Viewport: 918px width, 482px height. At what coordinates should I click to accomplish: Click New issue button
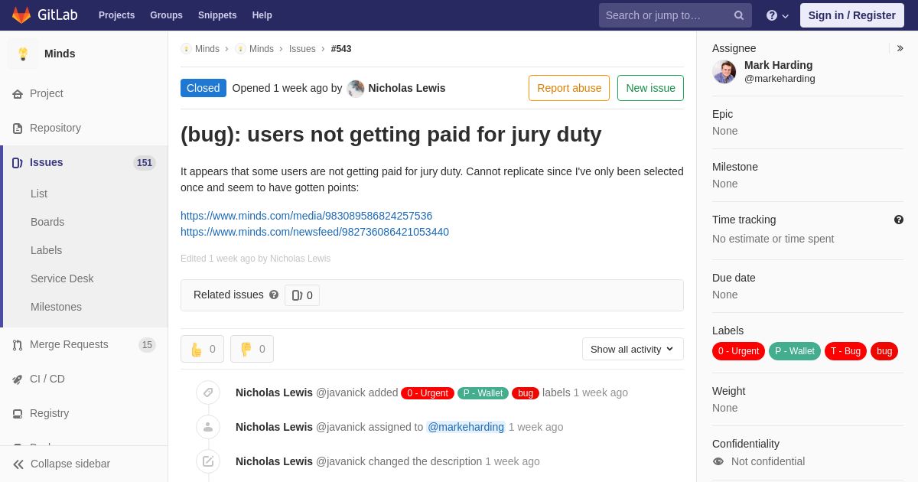click(650, 88)
